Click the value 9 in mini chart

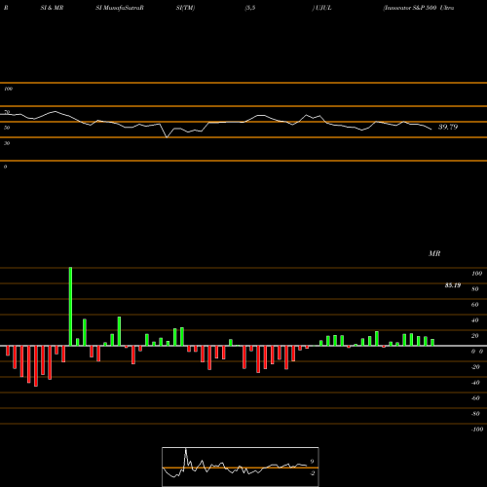click(x=312, y=462)
